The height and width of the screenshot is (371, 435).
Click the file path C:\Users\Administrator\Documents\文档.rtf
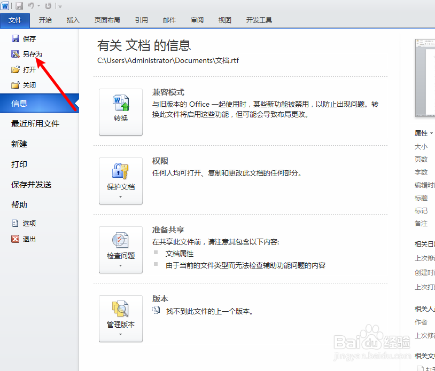point(168,60)
